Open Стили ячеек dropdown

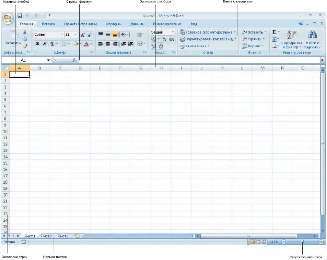pos(195,46)
